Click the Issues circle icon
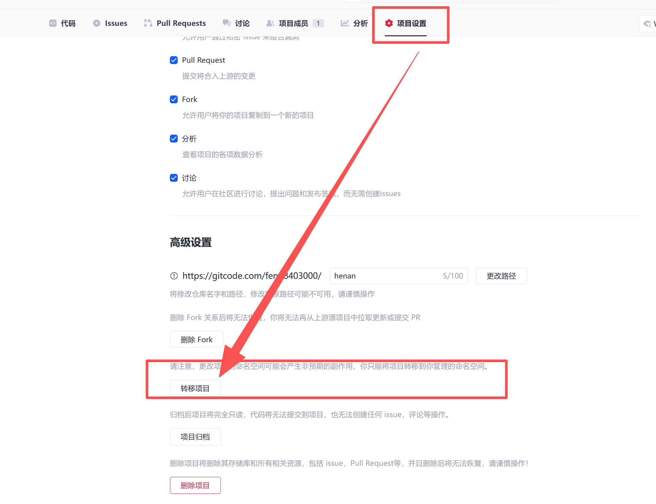Viewport: 656px width, 504px height. [x=96, y=23]
